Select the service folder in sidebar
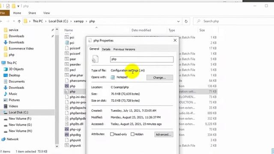 coord(14,30)
